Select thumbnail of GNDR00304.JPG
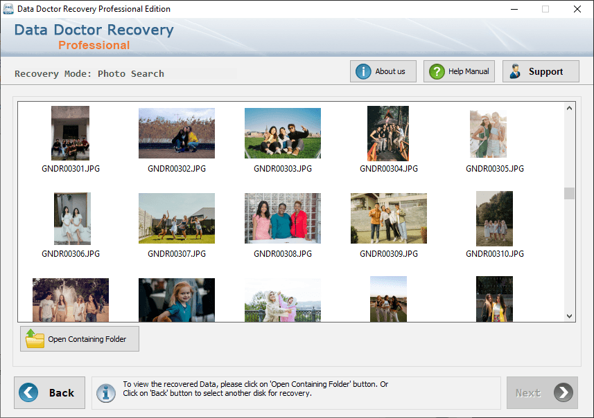Screen dimensions: 594x418 point(388,134)
